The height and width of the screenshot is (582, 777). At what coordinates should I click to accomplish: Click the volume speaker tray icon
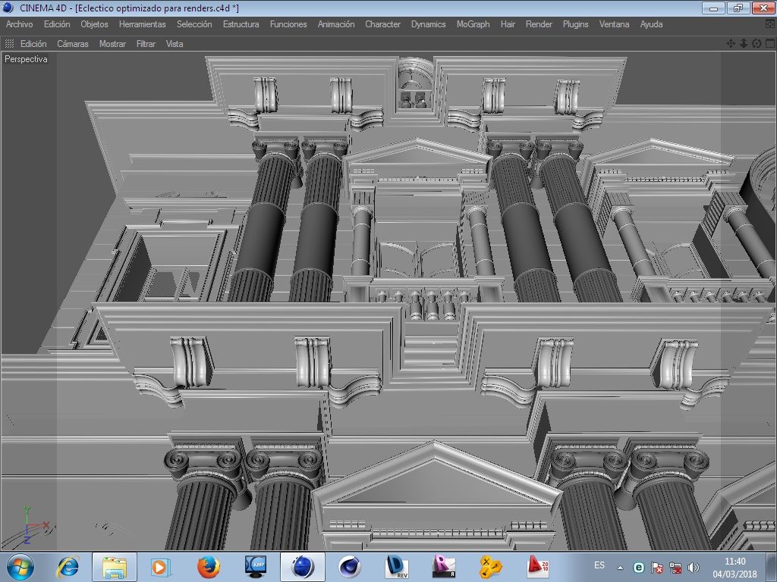pyautogui.click(x=693, y=568)
